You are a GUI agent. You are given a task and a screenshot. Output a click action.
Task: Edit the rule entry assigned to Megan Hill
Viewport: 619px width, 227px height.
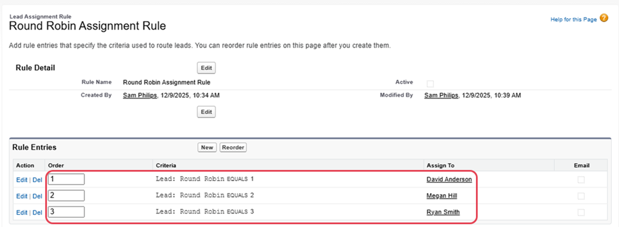coord(21,196)
